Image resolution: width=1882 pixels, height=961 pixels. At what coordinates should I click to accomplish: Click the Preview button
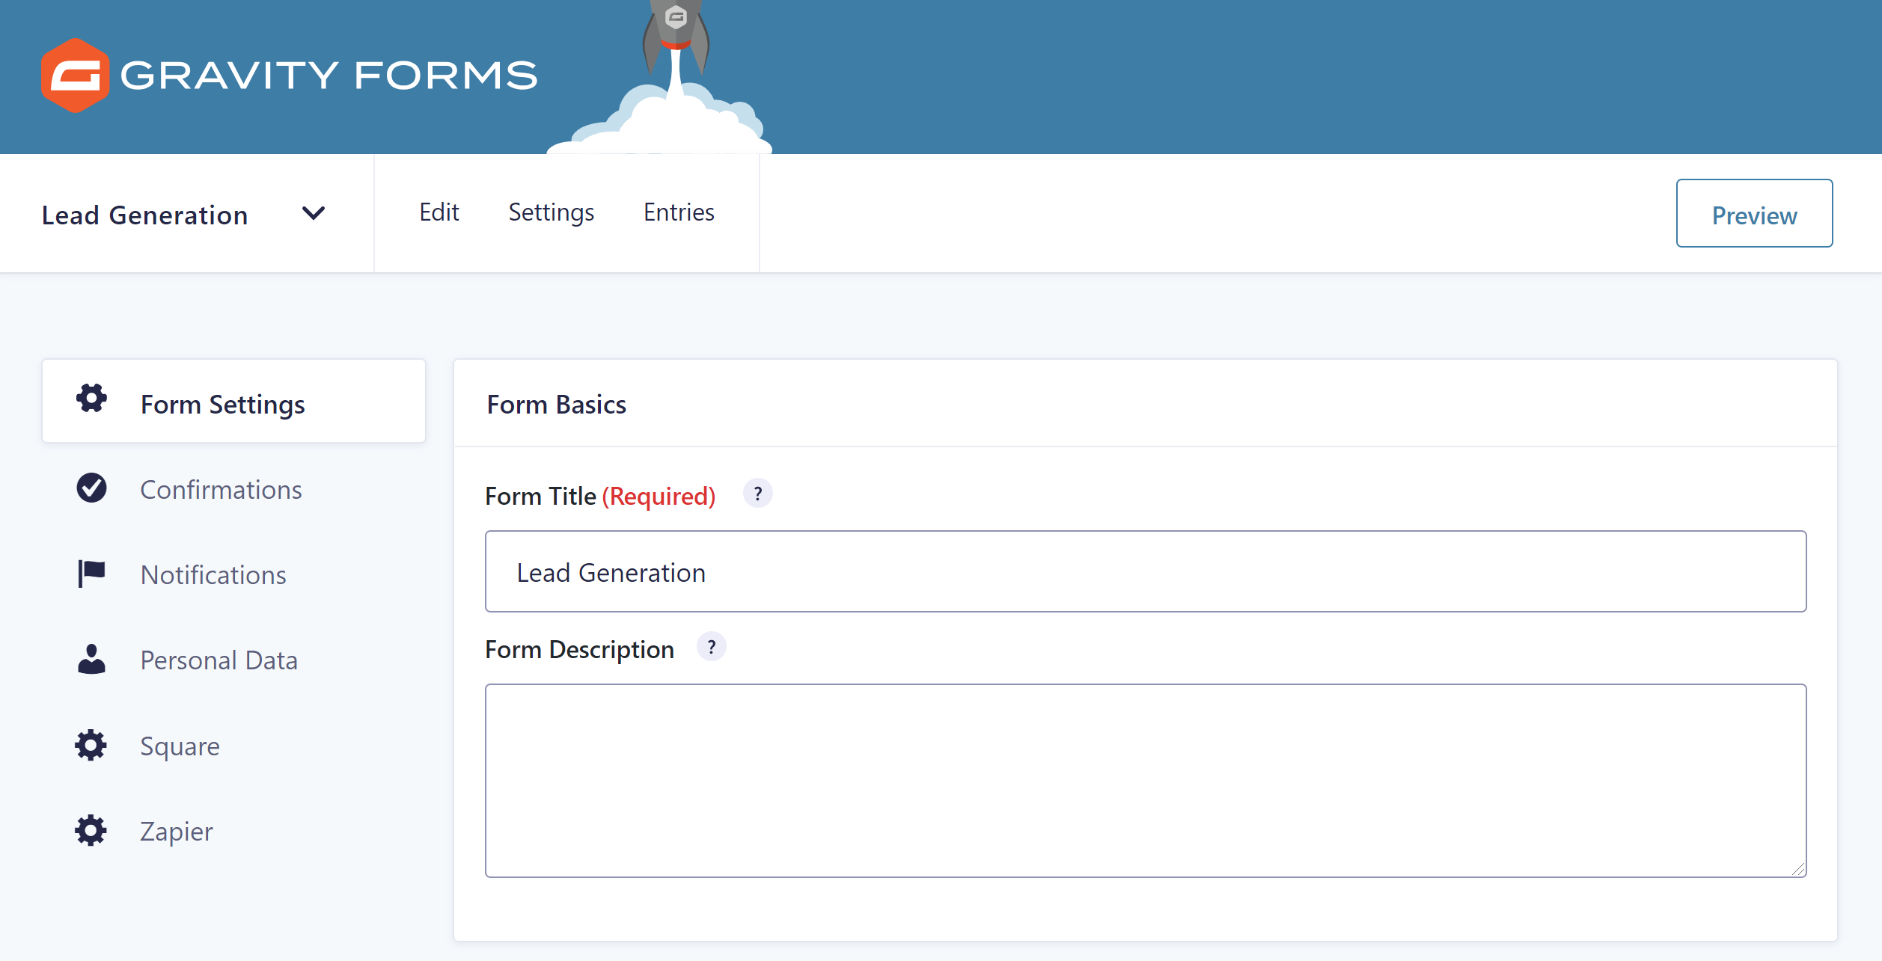(1754, 213)
